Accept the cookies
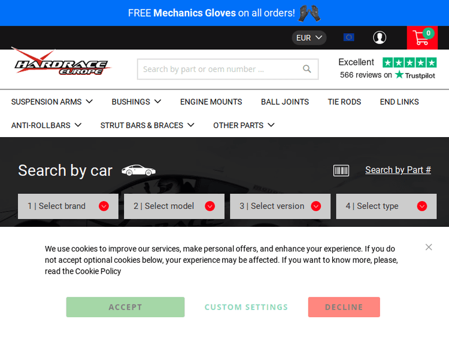Image resolution: width=449 pixels, height=337 pixels. (125, 307)
